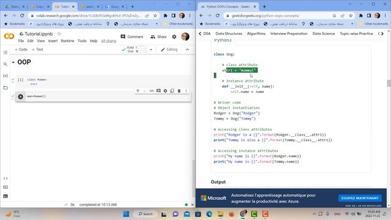Reload the GeeksforGeeks page
Image resolution: width=391 pixels, height=220 pixels.
click(217, 15)
